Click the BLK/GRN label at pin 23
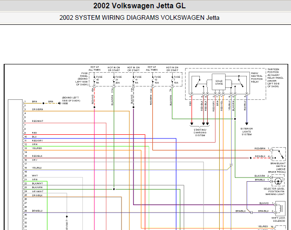 point(37,187)
